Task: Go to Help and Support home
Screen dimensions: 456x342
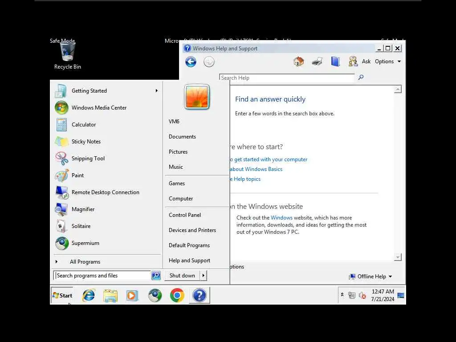Action: point(299,61)
